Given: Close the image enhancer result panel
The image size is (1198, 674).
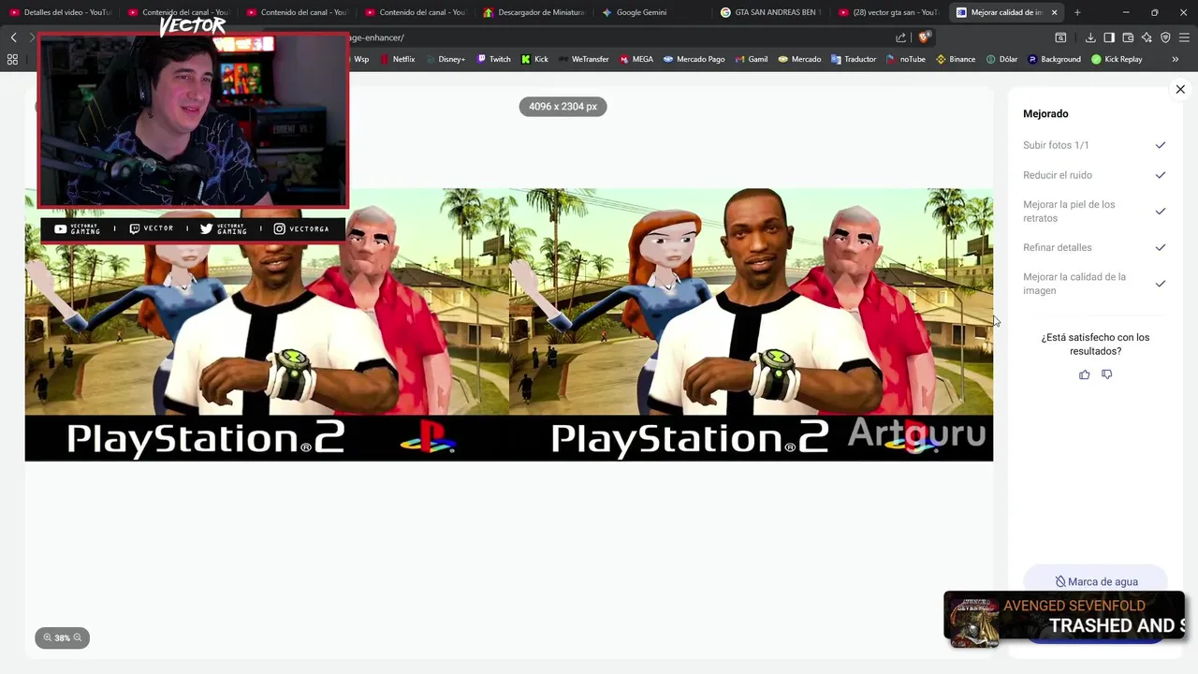Looking at the screenshot, I should 1180,89.
